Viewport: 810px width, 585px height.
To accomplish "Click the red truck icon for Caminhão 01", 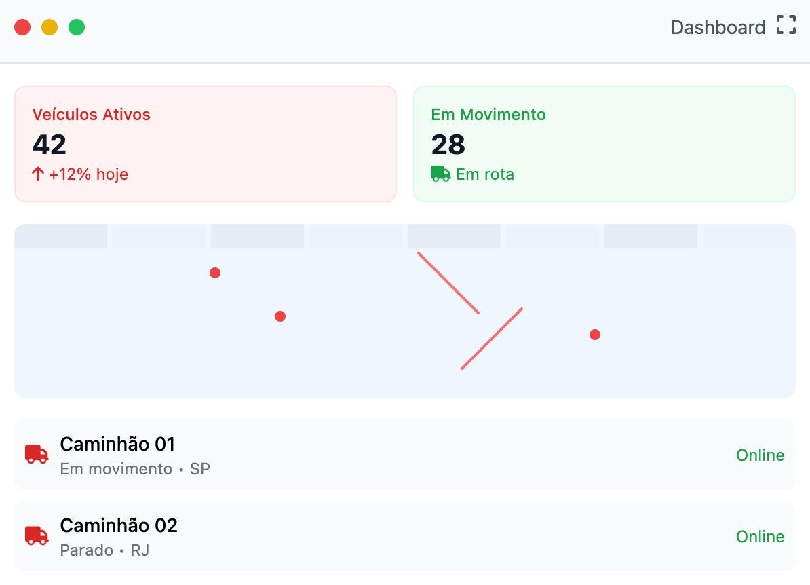I will pos(36,455).
